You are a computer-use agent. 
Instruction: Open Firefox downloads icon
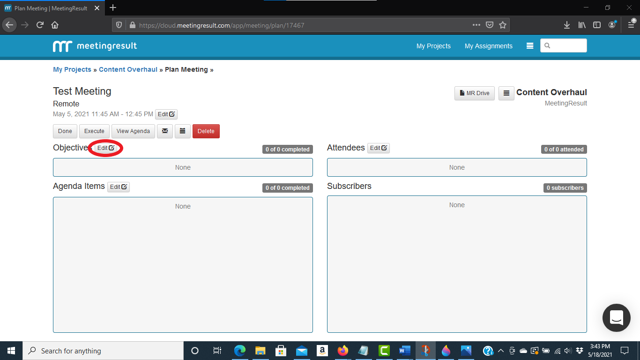tap(567, 25)
